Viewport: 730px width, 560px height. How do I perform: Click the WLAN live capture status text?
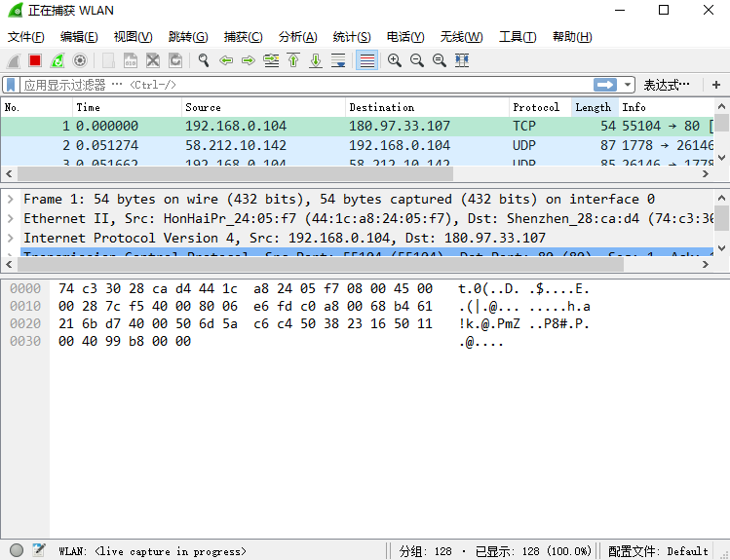click(x=152, y=551)
